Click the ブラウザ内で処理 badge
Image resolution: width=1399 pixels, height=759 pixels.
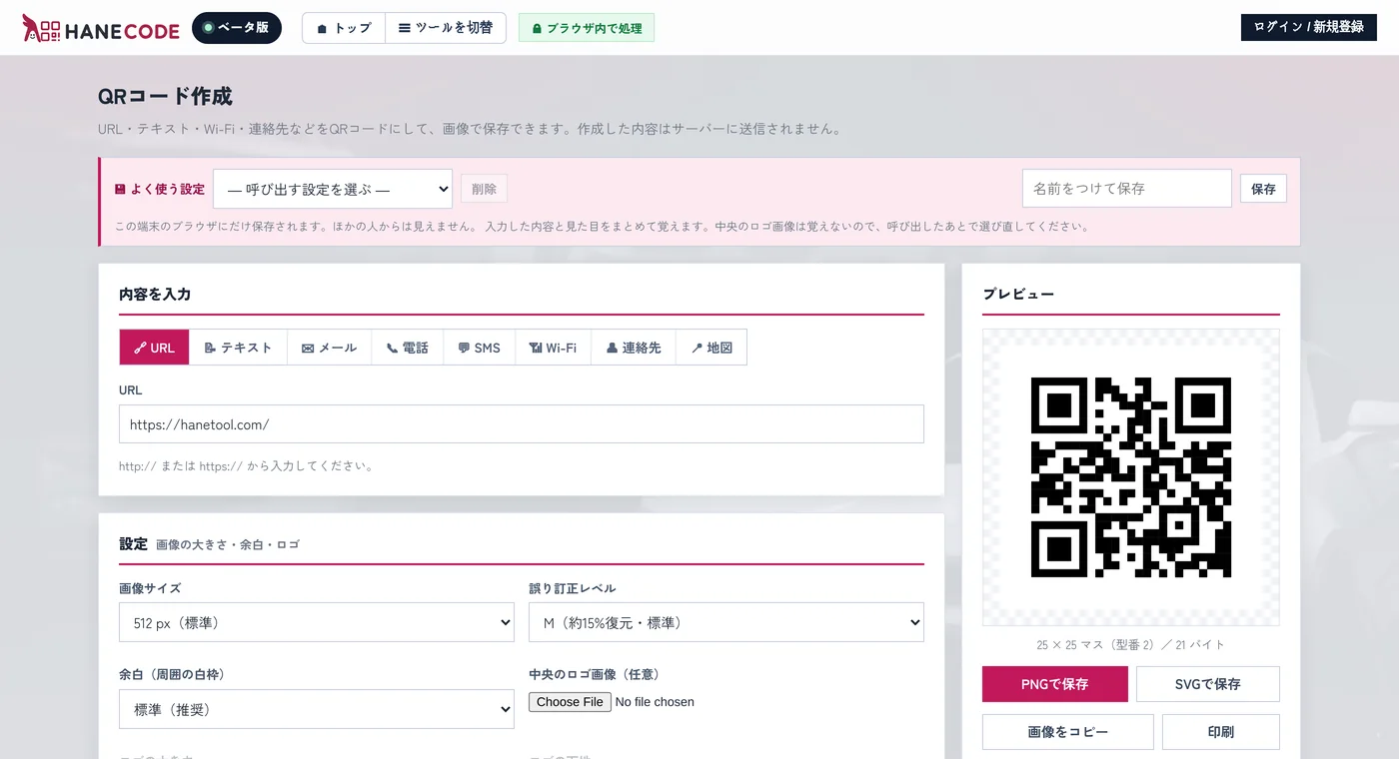587,28
